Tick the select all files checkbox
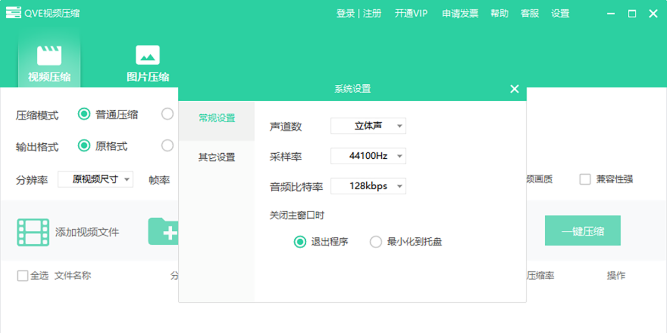Image resolution: width=667 pixels, height=333 pixels. coord(22,276)
